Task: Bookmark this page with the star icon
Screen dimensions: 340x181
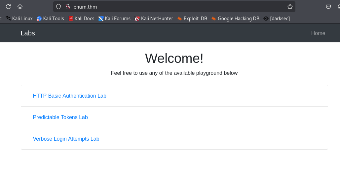Action: coord(290,7)
